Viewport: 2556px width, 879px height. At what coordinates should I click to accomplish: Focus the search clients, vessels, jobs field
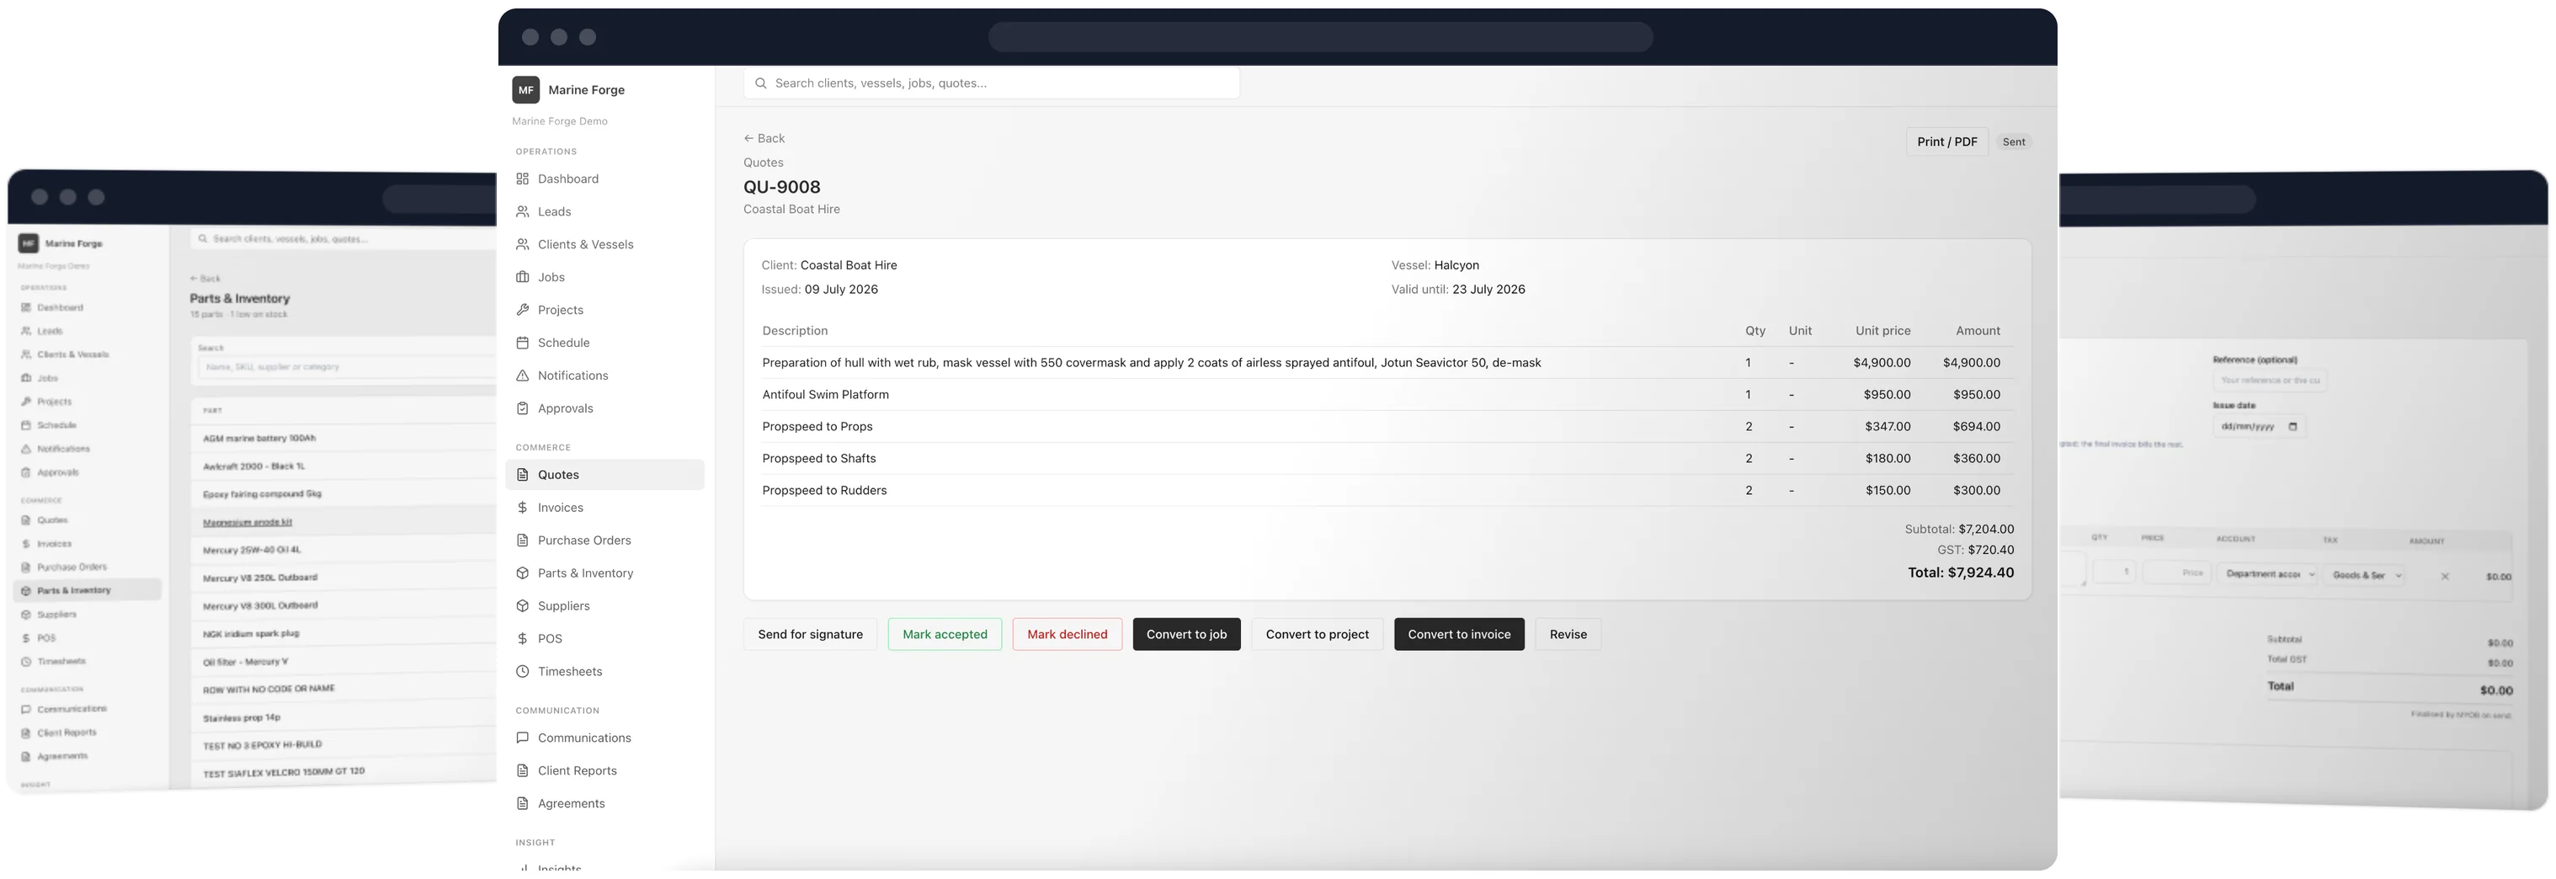991,83
